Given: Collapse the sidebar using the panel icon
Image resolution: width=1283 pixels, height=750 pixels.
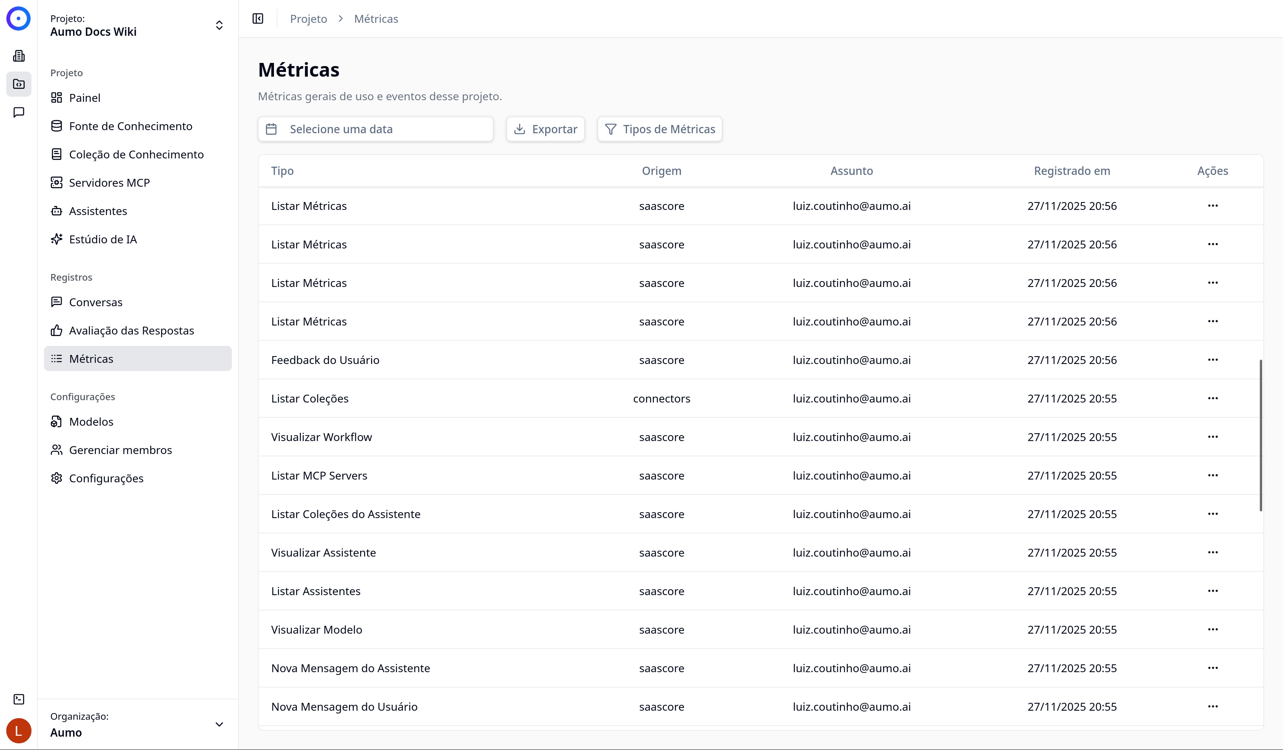Looking at the screenshot, I should click(257, 18).
